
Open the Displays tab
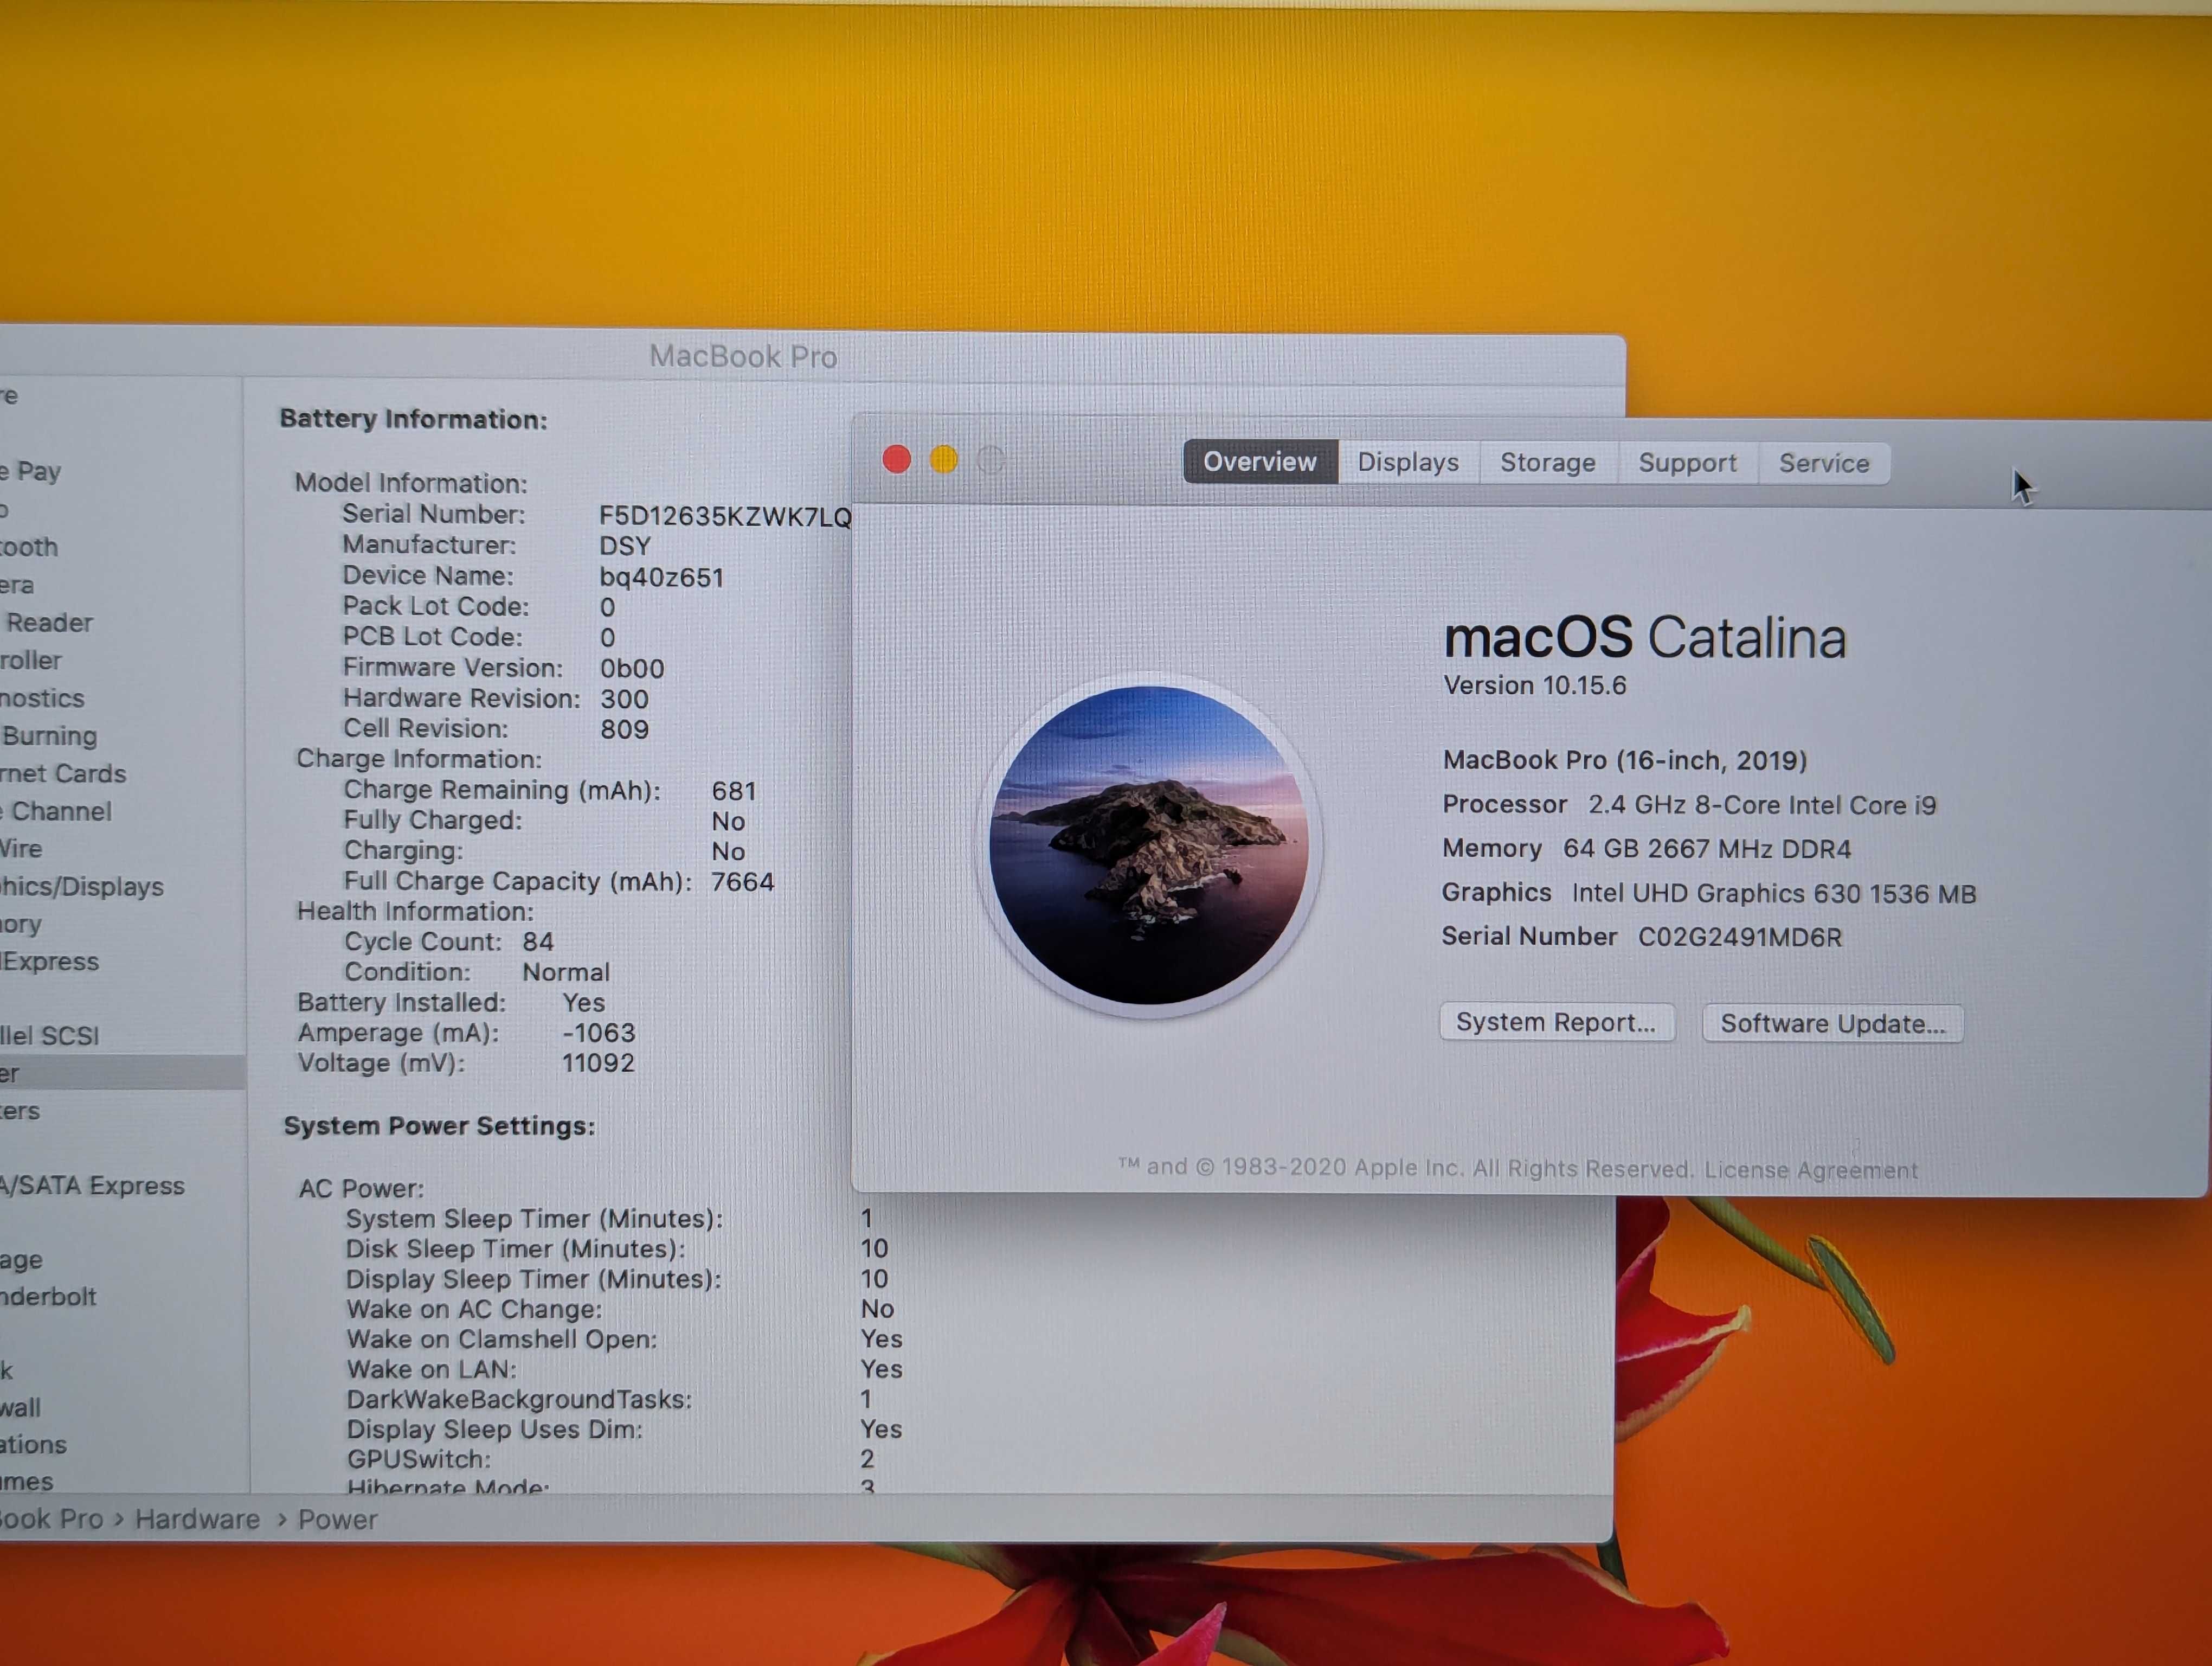click(x=1408, y=463)
